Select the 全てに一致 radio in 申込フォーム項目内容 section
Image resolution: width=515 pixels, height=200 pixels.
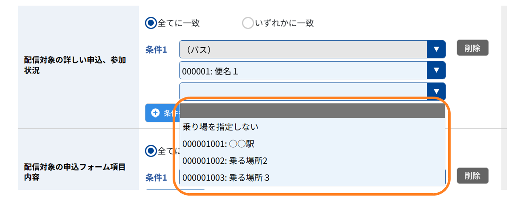pyautogui.click(x=151, y=151)
